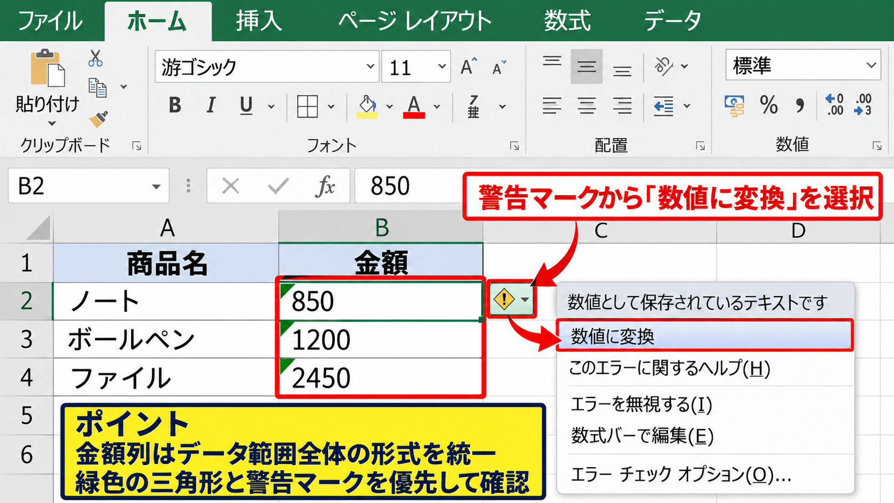This screenshot has height=503, width=894.
Task: Increase font size with larger A
Action: (468, 67)
